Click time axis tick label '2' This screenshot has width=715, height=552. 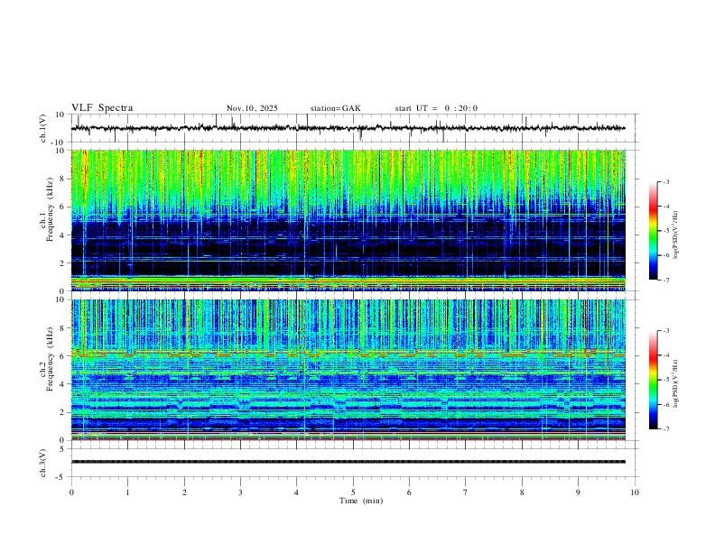184,492
